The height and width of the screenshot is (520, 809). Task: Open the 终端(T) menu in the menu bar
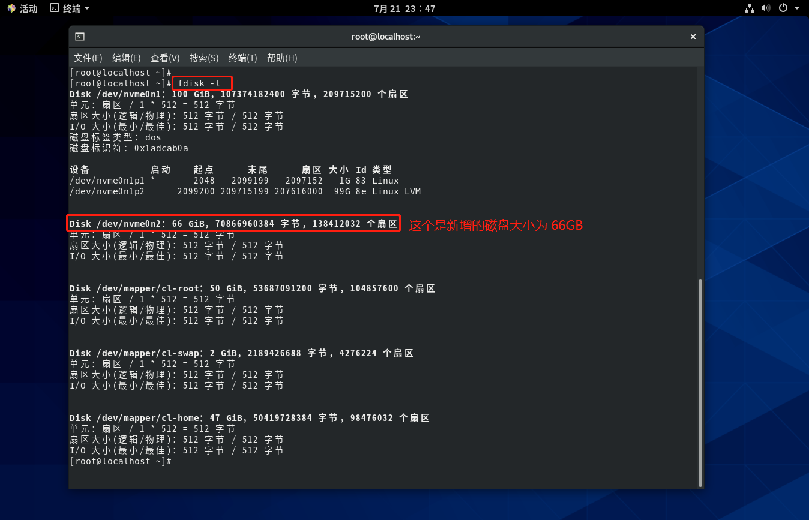[x=242, y=58]
